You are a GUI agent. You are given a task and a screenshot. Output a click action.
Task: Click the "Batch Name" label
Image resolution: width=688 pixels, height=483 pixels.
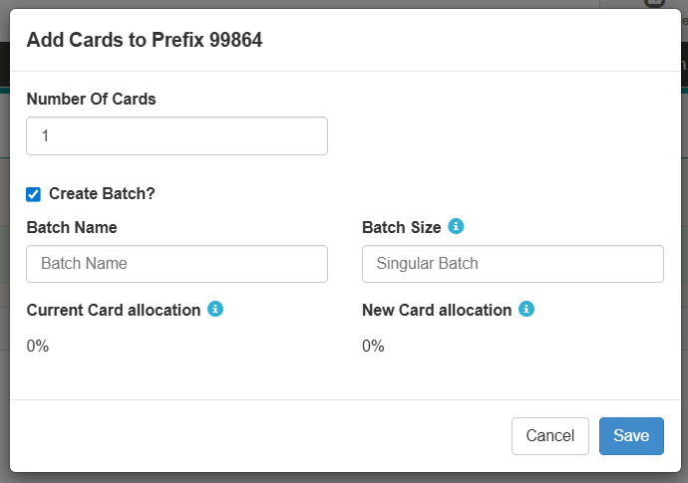click(72, 227)
